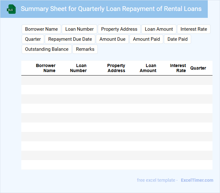Screen dimensions: 220x193
Task: Select the Borrower Name tag
Action: click(x=41, y=29)
